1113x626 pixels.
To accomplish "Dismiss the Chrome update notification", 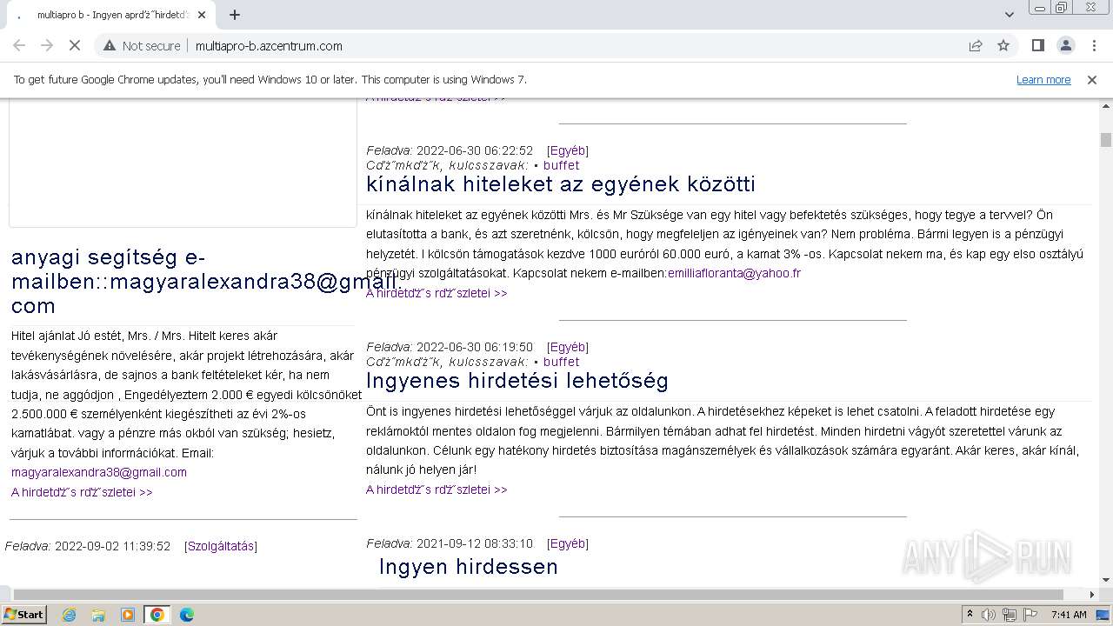I will point(1092,80).
